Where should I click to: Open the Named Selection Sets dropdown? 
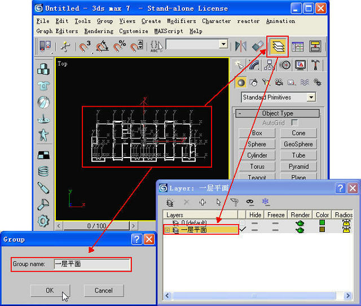[223, 44]
